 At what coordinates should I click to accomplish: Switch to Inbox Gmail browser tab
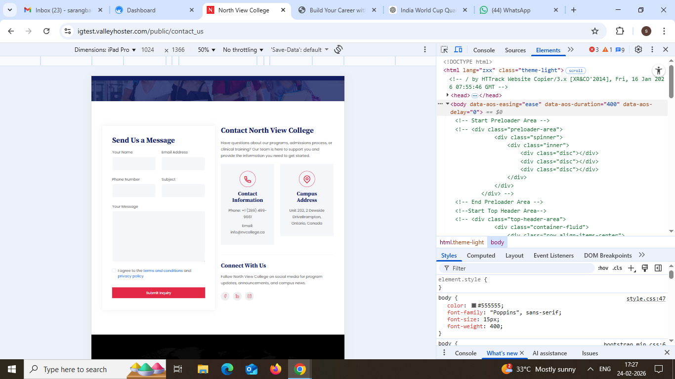point(63,10)
